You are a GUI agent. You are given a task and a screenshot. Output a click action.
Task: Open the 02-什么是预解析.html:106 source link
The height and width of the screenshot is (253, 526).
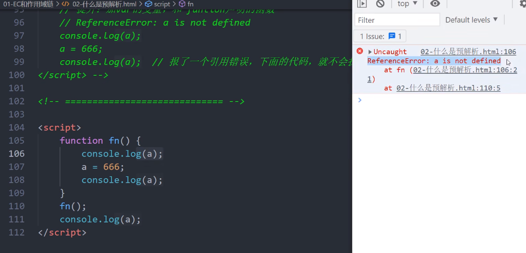click(468, 52)
